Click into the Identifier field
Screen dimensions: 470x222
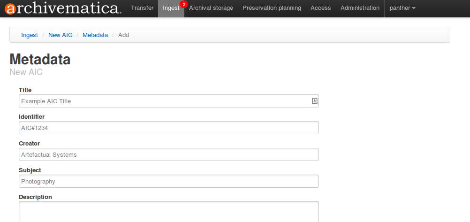click(169, 128)
